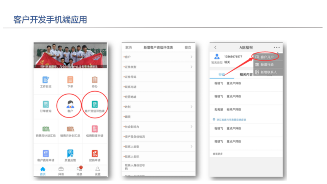Switch to the 消息 messages tab
Viewport: 327px width, 184px height.
[79, 171]
